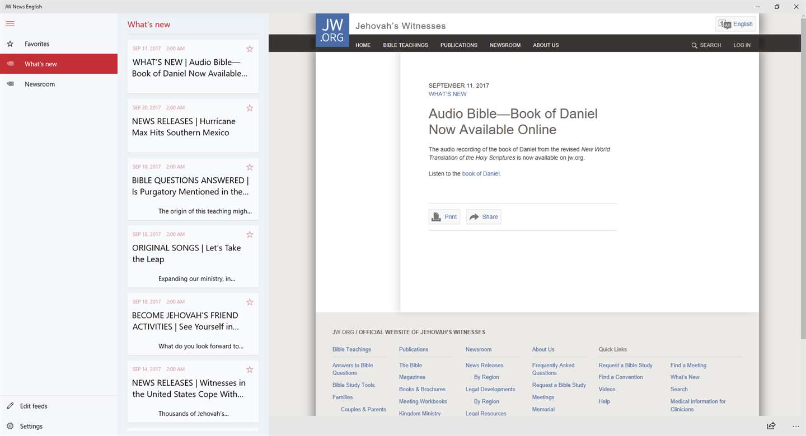Open Favorites star icon in sidebar

pos(10,44)
